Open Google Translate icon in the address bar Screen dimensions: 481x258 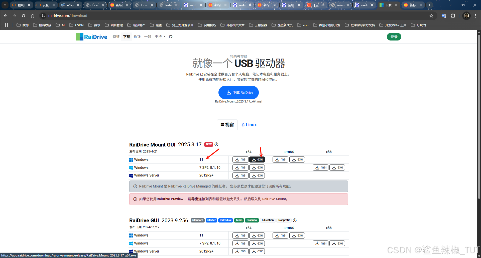click(x=444, y=15)
